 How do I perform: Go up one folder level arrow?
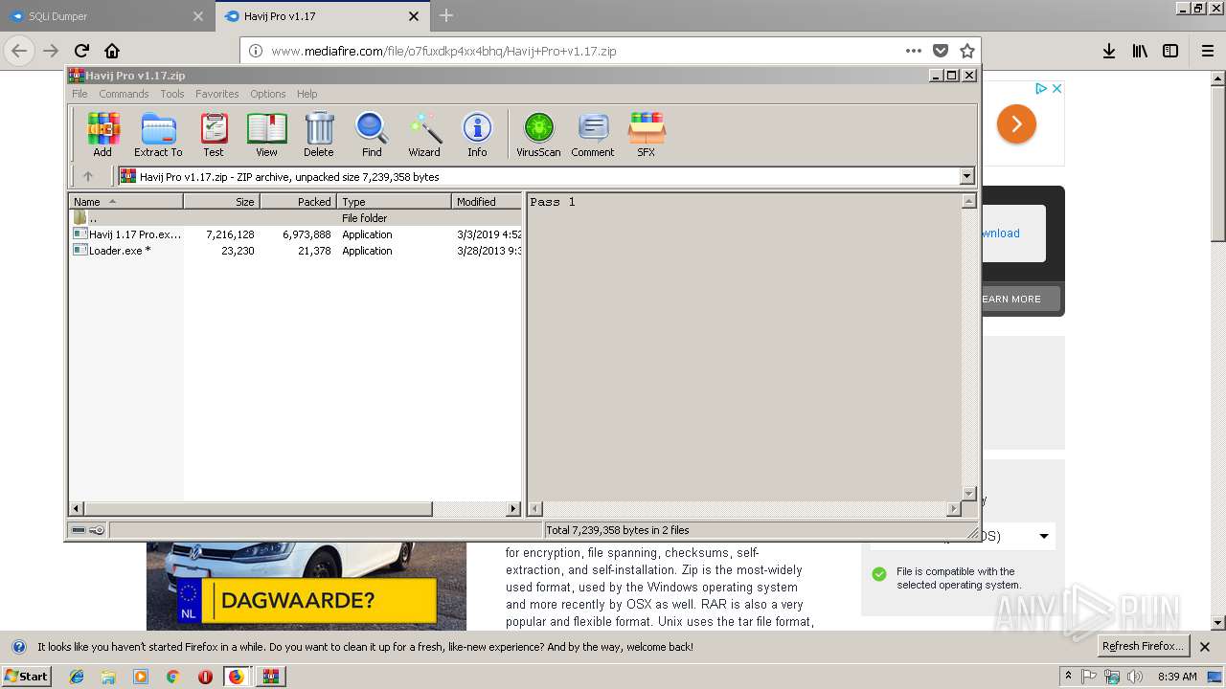[x=88, y=176]
